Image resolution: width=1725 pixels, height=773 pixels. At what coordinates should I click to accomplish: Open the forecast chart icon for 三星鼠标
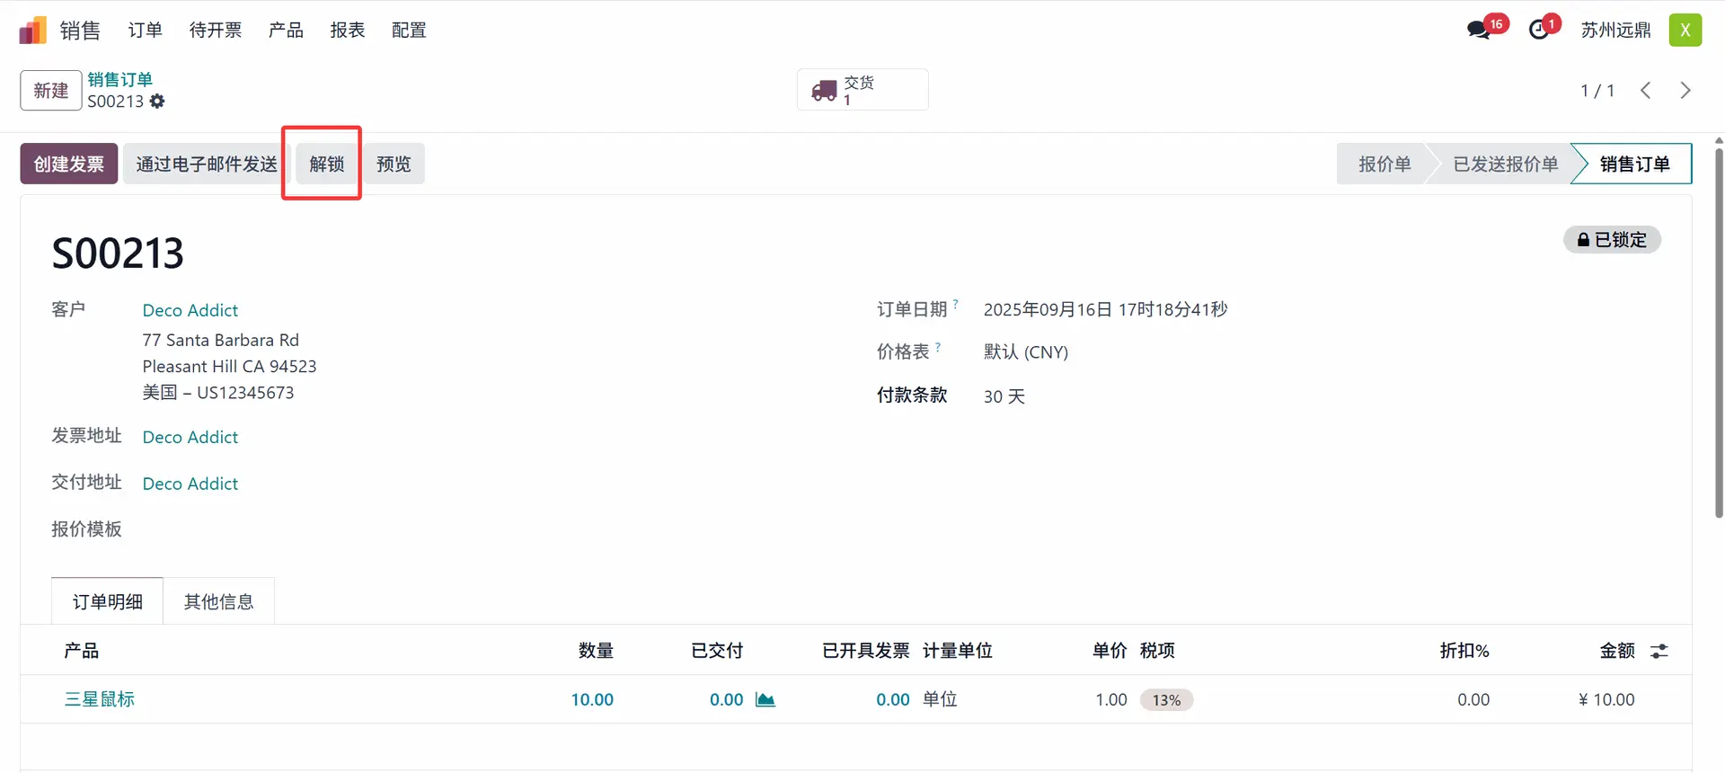[x=765, y=699]
